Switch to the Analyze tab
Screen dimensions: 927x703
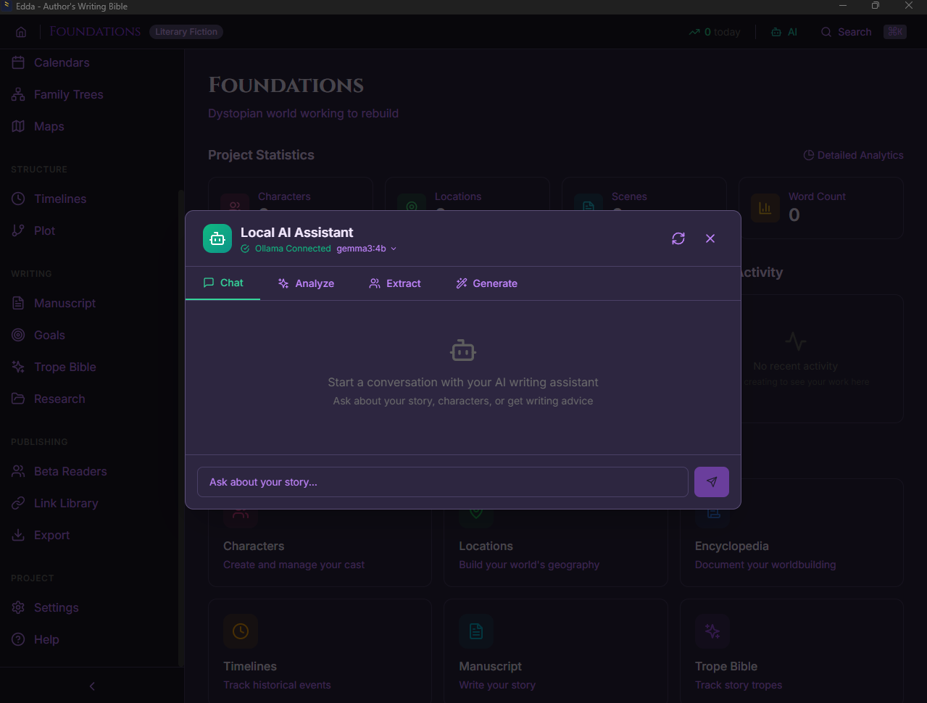305,283
